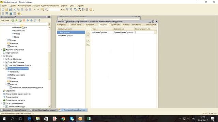
Task: Create a new document with toolbar icon
Action: [3, 9]
